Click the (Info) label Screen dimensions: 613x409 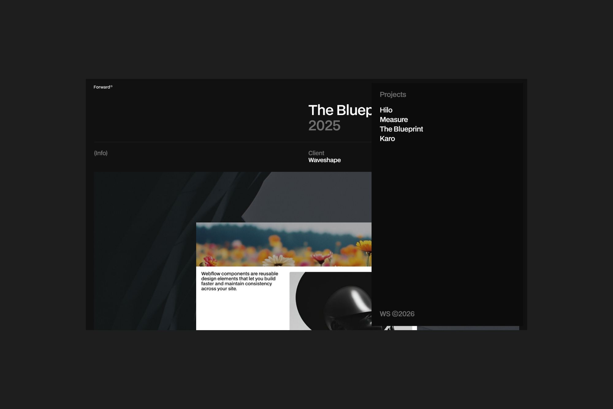click(101, 153)
